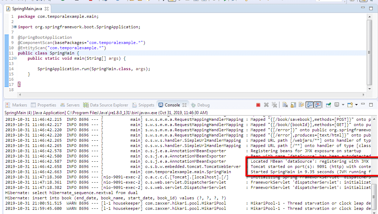Image resolution: width=378 pixels, height=214 pixels.
Task: Switch to the Servers tab
Action: [70, 105]
